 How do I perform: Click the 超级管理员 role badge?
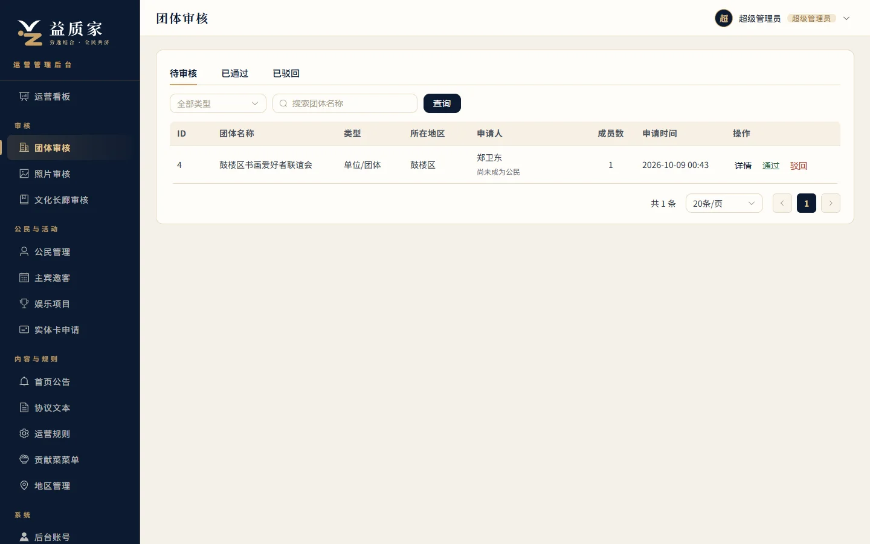pos(811,19)
